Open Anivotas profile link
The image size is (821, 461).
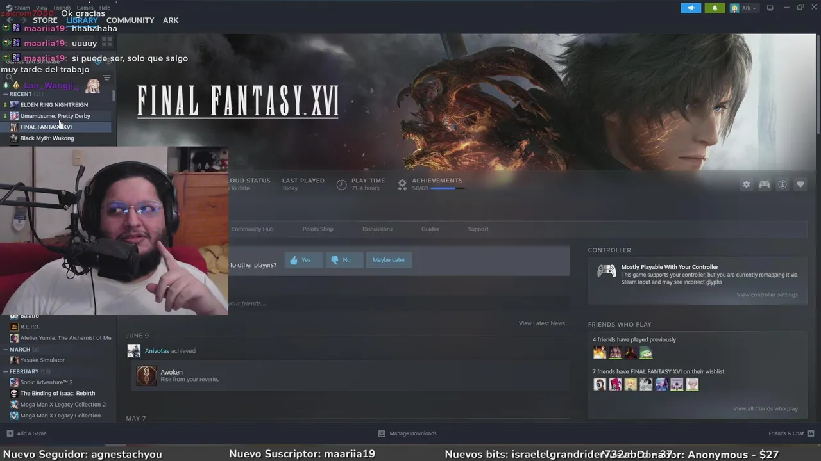[x=157, y=351]
